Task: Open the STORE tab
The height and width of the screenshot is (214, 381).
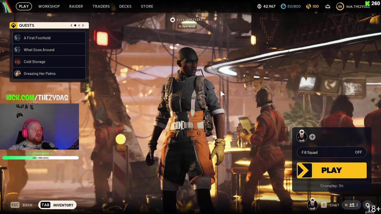Action: [x=147, y=6]
